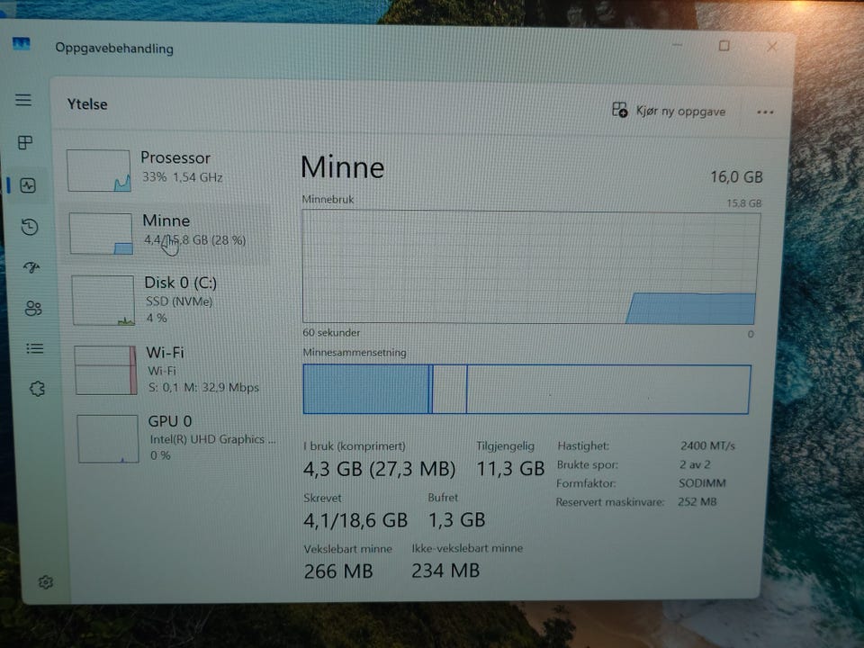Click the GPU 0 mini graph thumbnail

coord(108,439)
